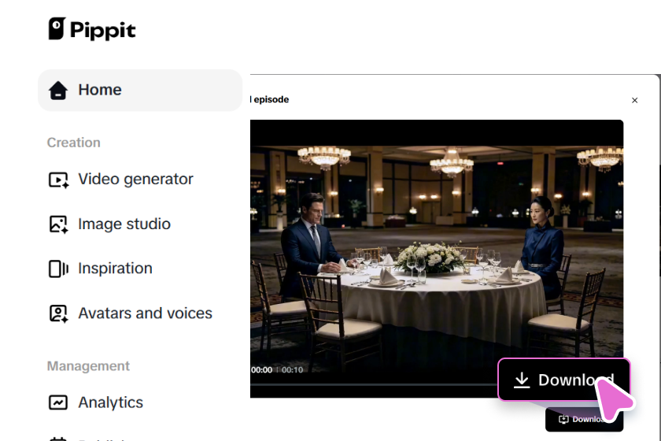
Task: Click the small Download button below the video
Action: pyautogui.click(x=584, y=419)
